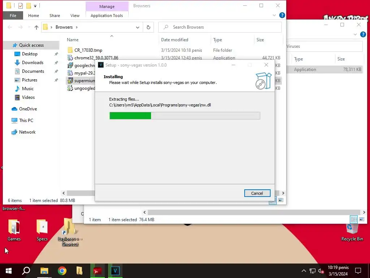Click the Search Browsers field
The image size is (370, 278).
[x=220, y=27]
